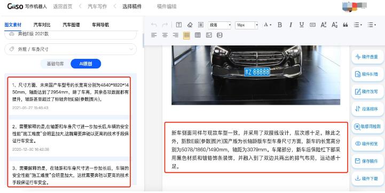Click the rounded image gallery icon
The width and height of the screenshot is (385, 193).
click(x=219, y=35)
